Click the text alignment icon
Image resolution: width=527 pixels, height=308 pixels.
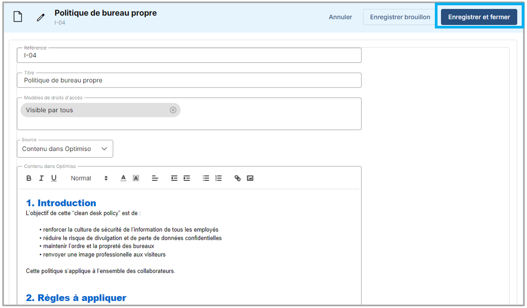155,178
